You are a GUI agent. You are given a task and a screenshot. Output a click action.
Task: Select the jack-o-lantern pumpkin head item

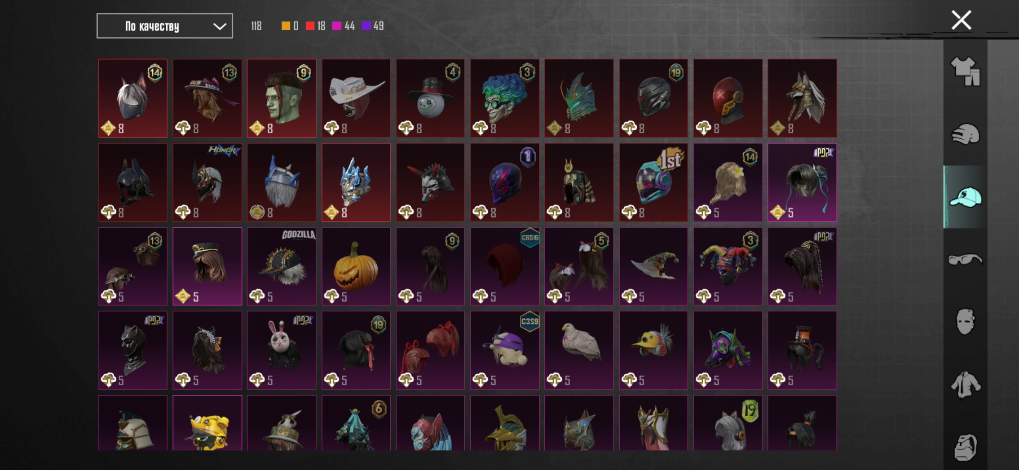(x=356, y=266)
